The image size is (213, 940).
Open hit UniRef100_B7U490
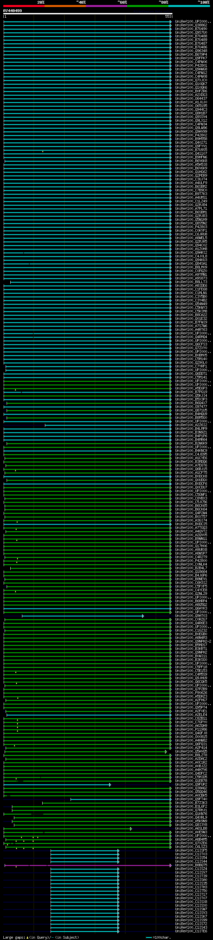click(191, 29)
